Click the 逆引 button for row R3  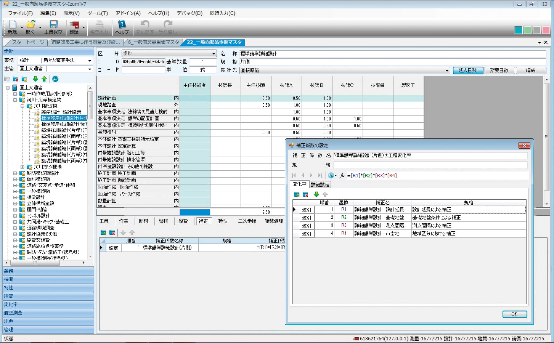[306, 226]
